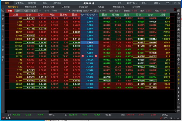Select expiry month 03 toggle
Screen dimensions: 182x121
[102, 10]
